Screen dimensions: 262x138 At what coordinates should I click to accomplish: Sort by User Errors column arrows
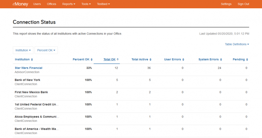[183, 60]
